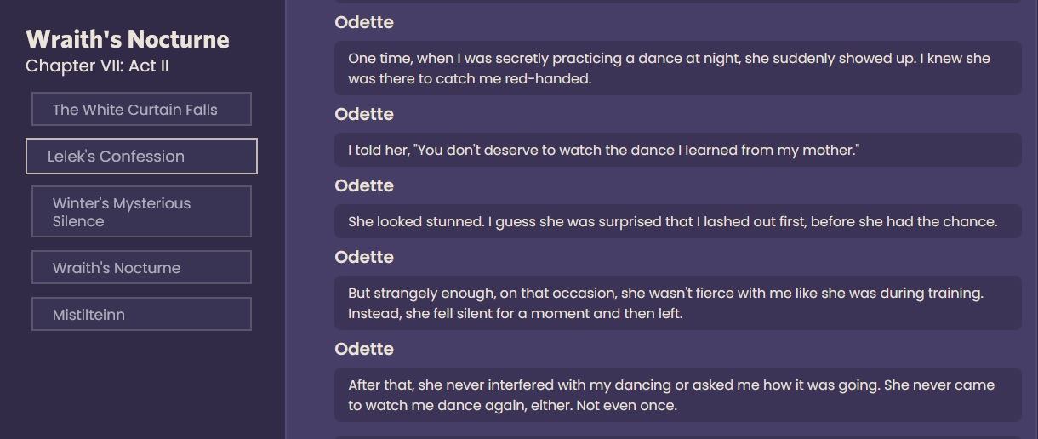The width and height of the screenshot is (1038, 439).
Task: Open Winter's Mysterious Silence section
Action: (141, 212)
